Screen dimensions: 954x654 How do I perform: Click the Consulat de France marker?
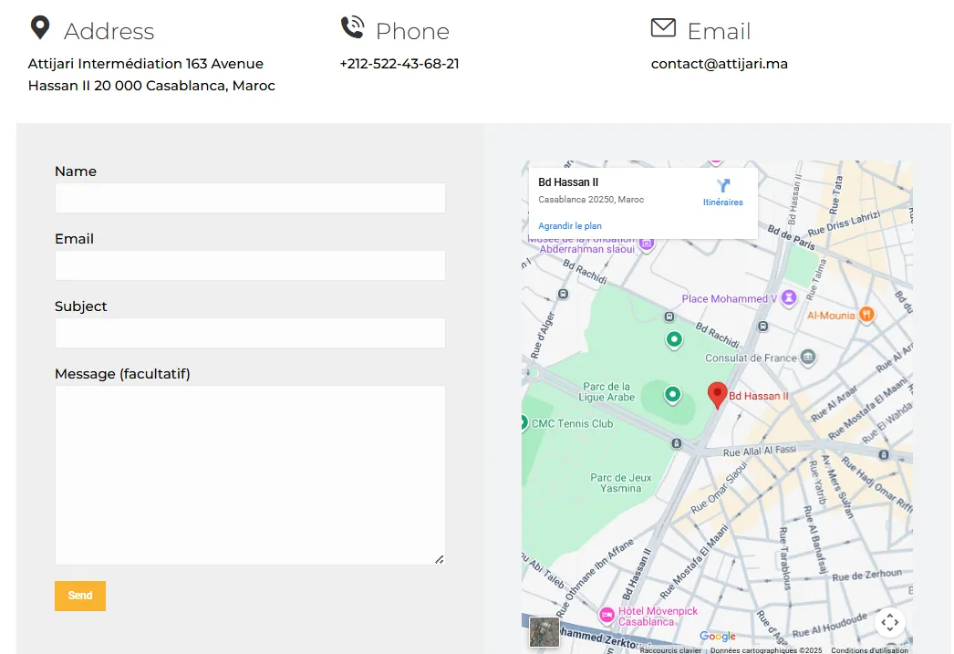[x=807, y=358]
